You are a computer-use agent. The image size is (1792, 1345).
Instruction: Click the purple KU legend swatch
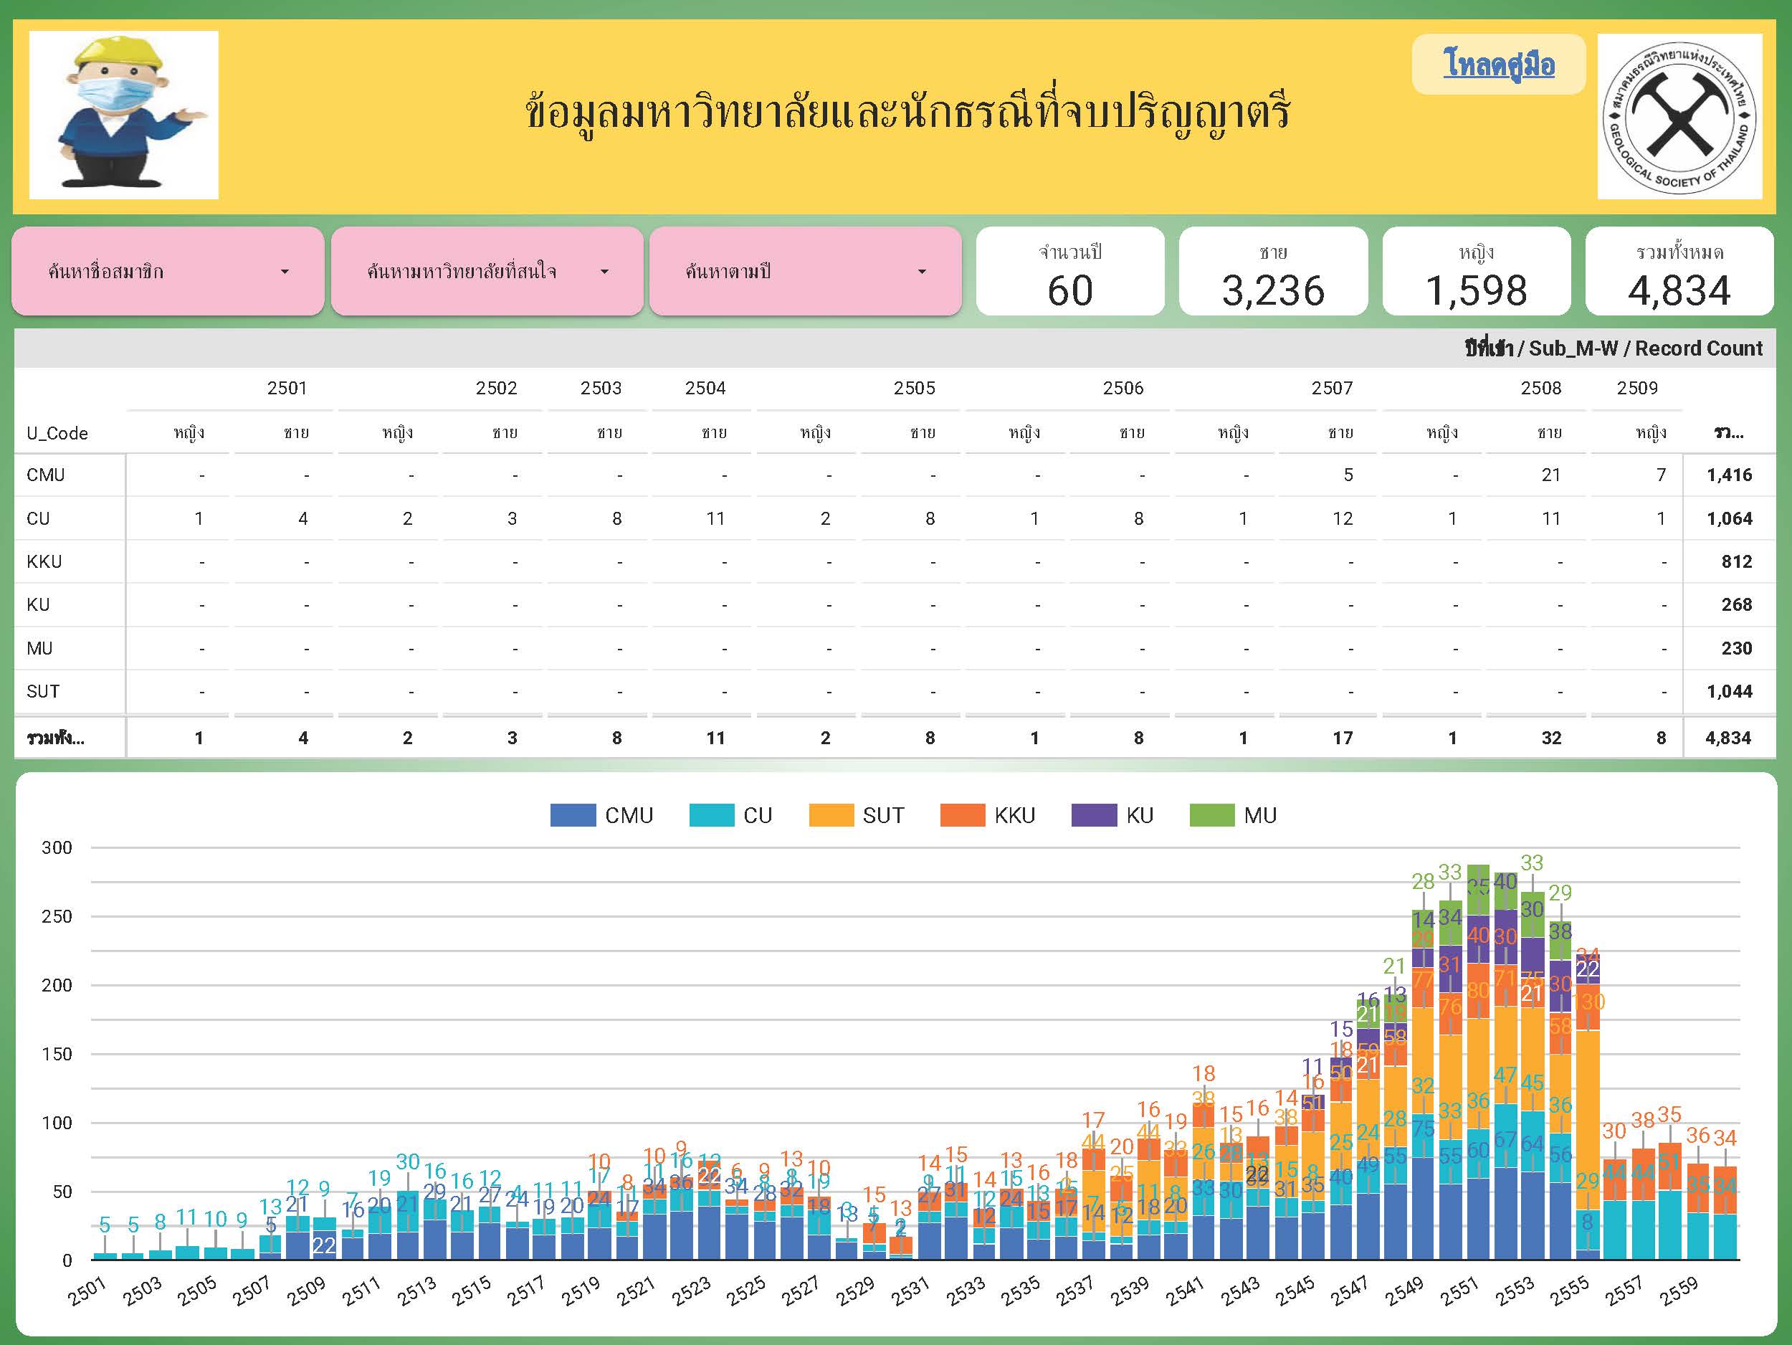coord(1094,815)
